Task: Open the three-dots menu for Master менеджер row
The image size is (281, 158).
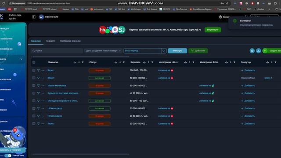Action: click(x=43, y=86)
